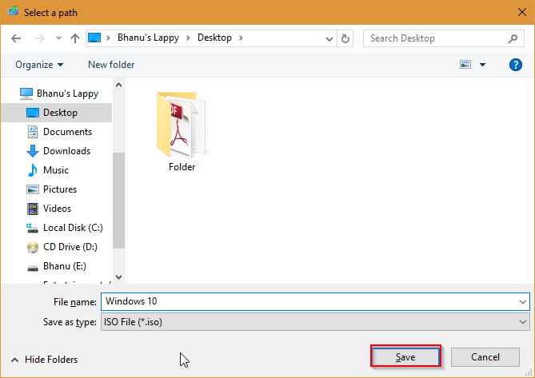This screenshot has height=378, width=535.
Task: Cancel the Select a path dialog
Action: [485, 357]
